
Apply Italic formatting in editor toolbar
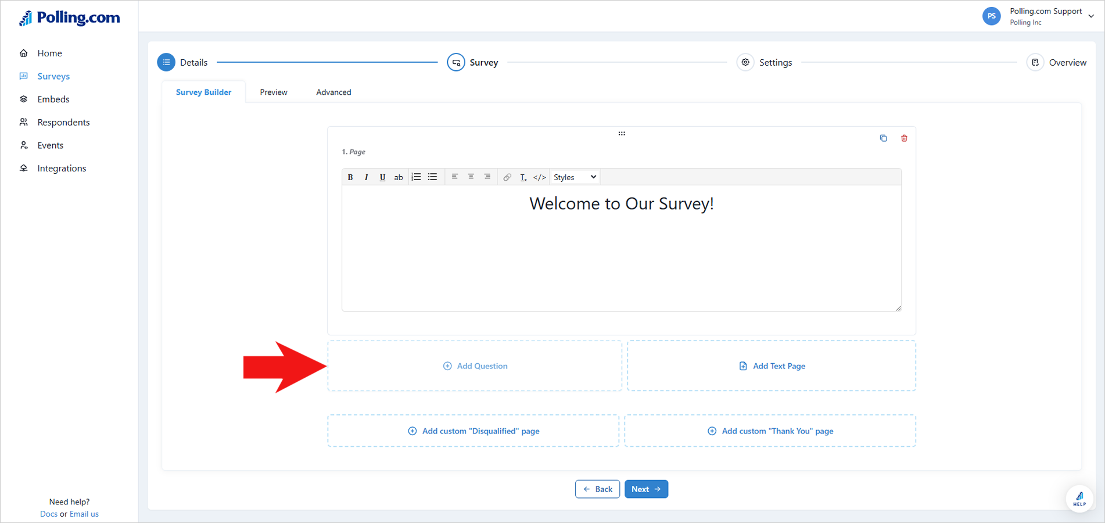pyautogui.click(x=366, y=177)
